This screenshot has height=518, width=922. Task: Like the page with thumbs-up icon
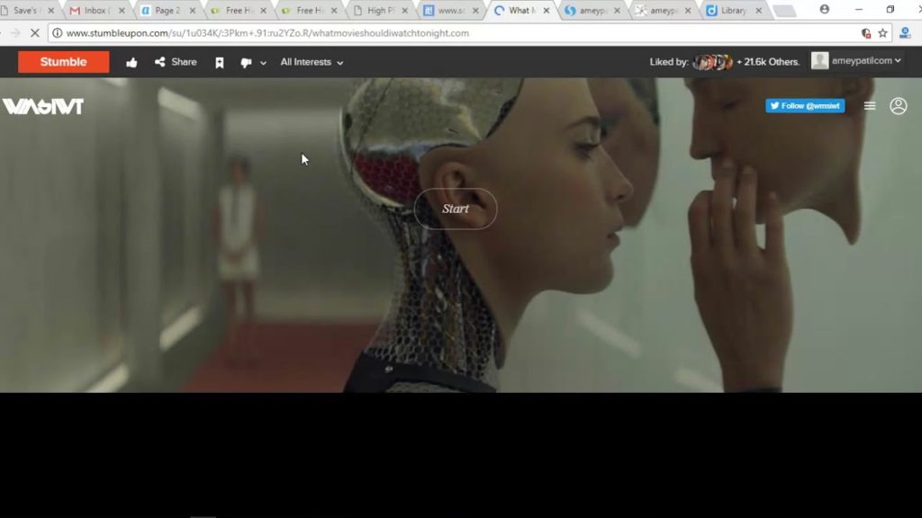click(x=131, y=62)
